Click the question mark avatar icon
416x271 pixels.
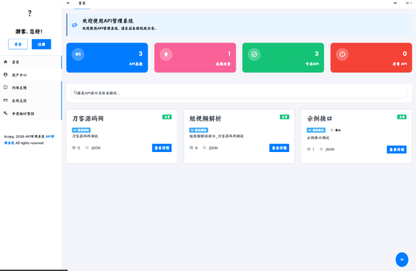[x=30, y=13]
